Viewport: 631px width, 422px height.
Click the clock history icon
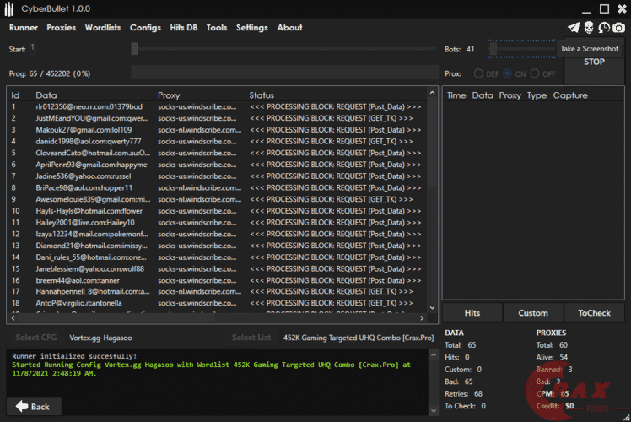[604, 28]
